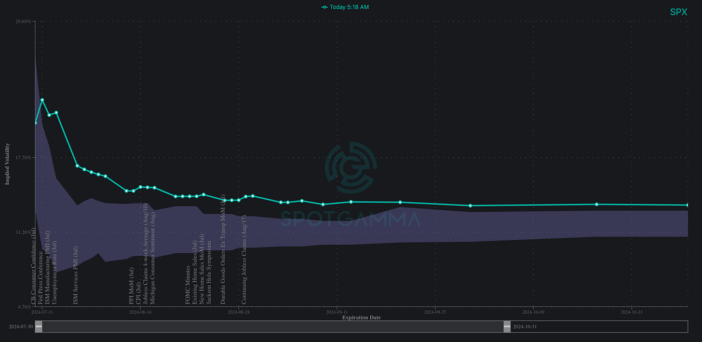Click the 17.76% y-axis tick label
The height and width of the screenshot is (342, 702).
click(23, 157)
